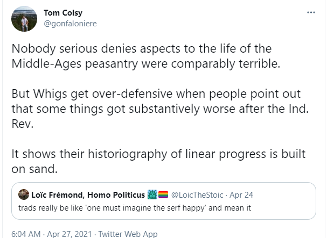Click the 'on sand.' closing line
The image size is (327, 238).
34,169
